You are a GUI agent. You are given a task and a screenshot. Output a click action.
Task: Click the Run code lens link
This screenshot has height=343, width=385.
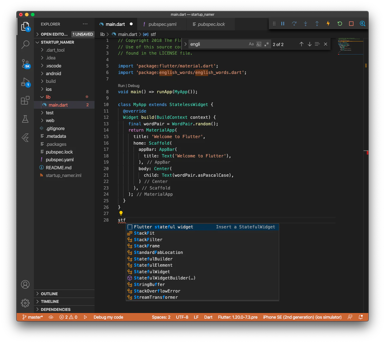click(121, 86)
